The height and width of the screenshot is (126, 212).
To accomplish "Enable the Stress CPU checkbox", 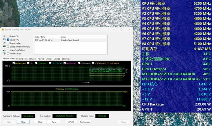I will (8, 36).
